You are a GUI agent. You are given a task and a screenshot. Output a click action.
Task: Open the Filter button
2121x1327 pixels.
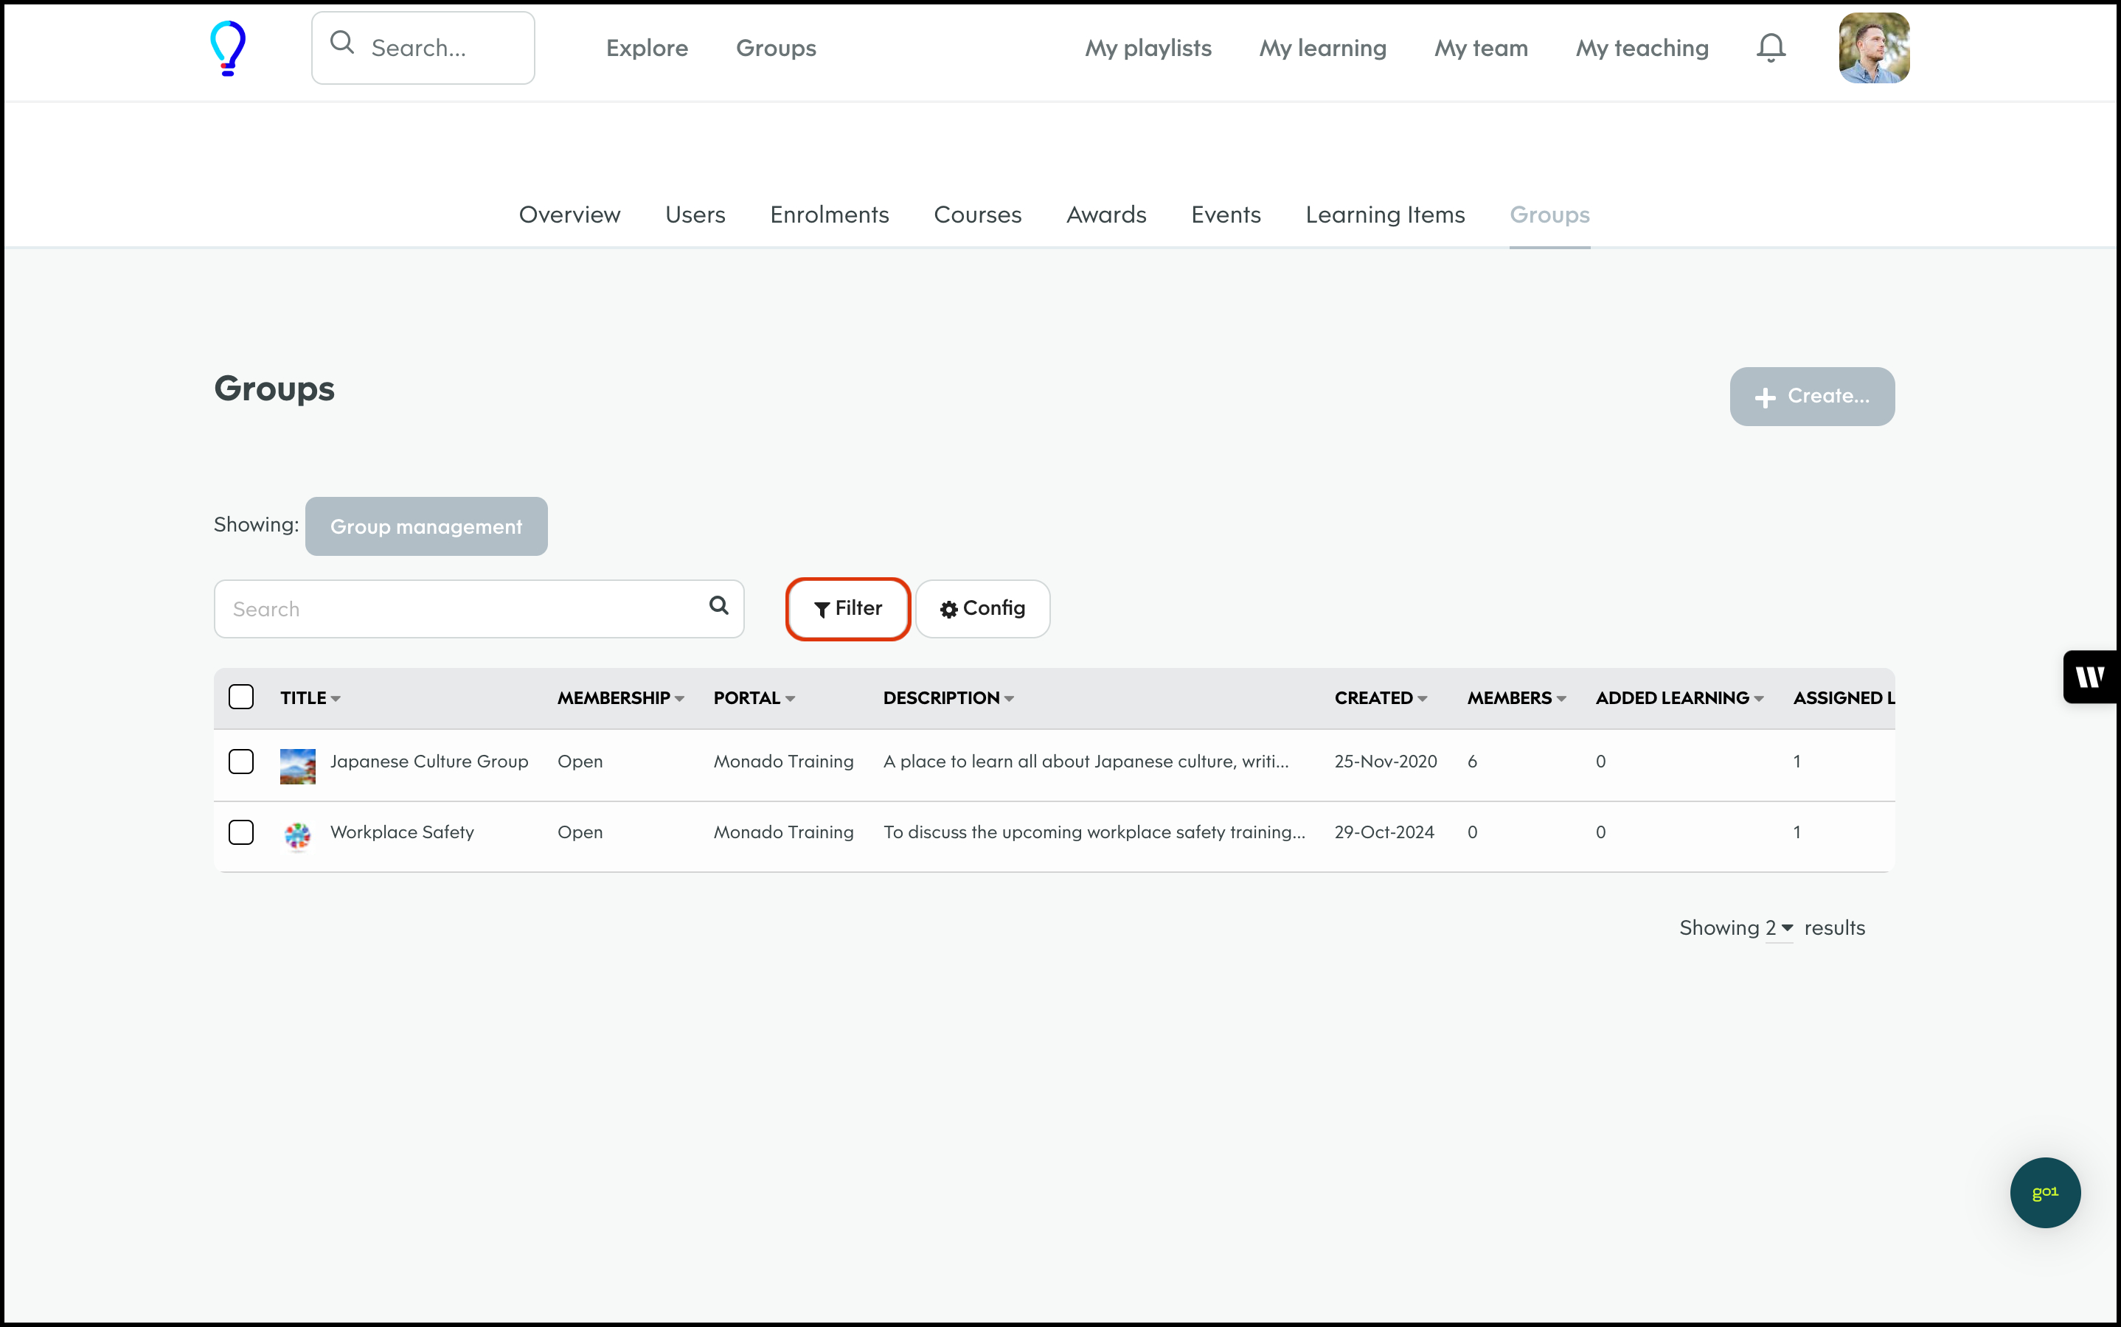[x=847, y=608]
